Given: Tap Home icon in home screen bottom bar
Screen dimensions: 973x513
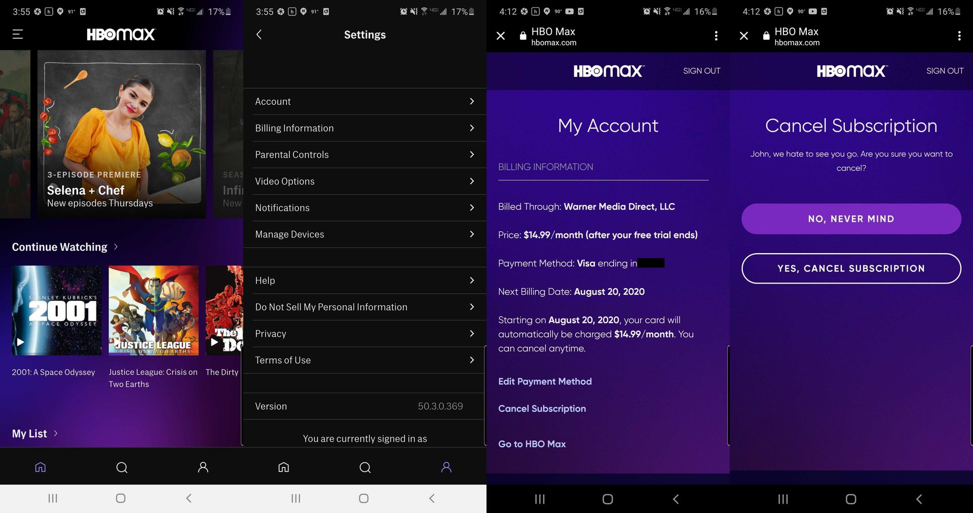Looking at the screenshot, I should click(x=41, y=467).
